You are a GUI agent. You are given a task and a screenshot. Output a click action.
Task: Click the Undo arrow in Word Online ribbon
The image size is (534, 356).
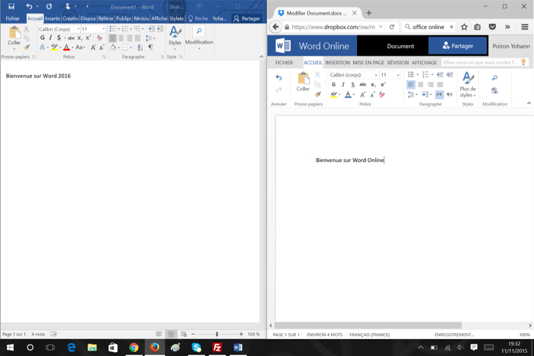(278, 78)
